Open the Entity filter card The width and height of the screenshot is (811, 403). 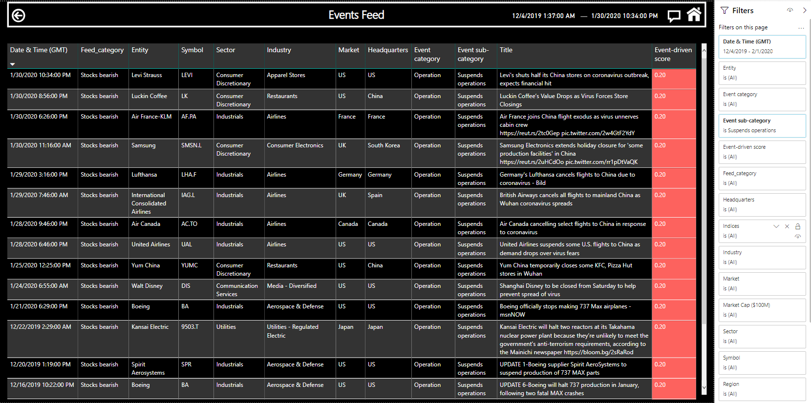click(x=762, y=73)
